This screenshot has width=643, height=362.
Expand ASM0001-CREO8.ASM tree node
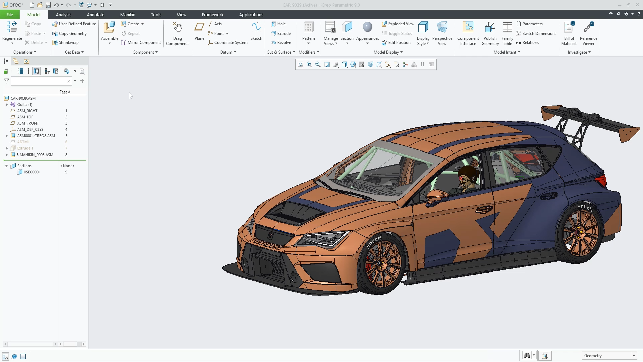coord(7,136)
